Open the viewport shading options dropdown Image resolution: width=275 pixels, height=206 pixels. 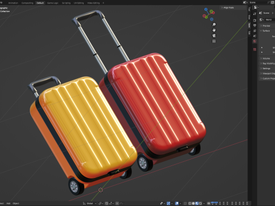tap(204, 204)
